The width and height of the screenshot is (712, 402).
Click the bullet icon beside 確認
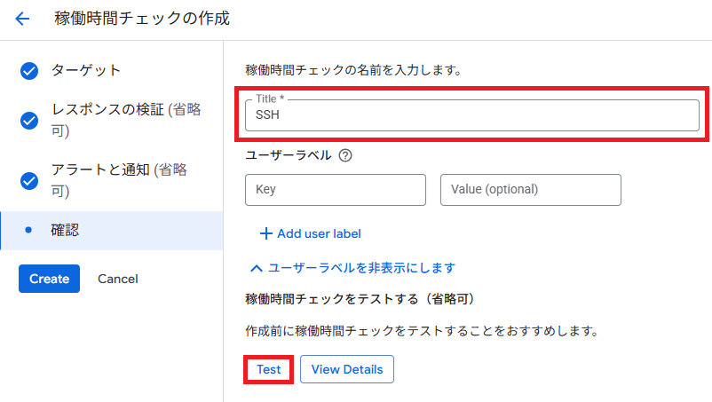click(29, 230)
